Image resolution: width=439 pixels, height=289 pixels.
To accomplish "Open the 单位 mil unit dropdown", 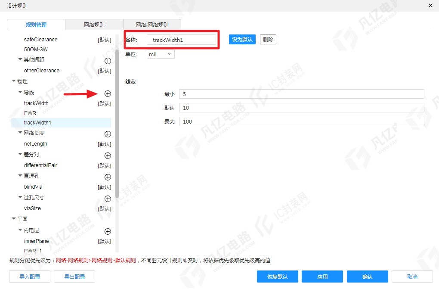I will (161, 54).
